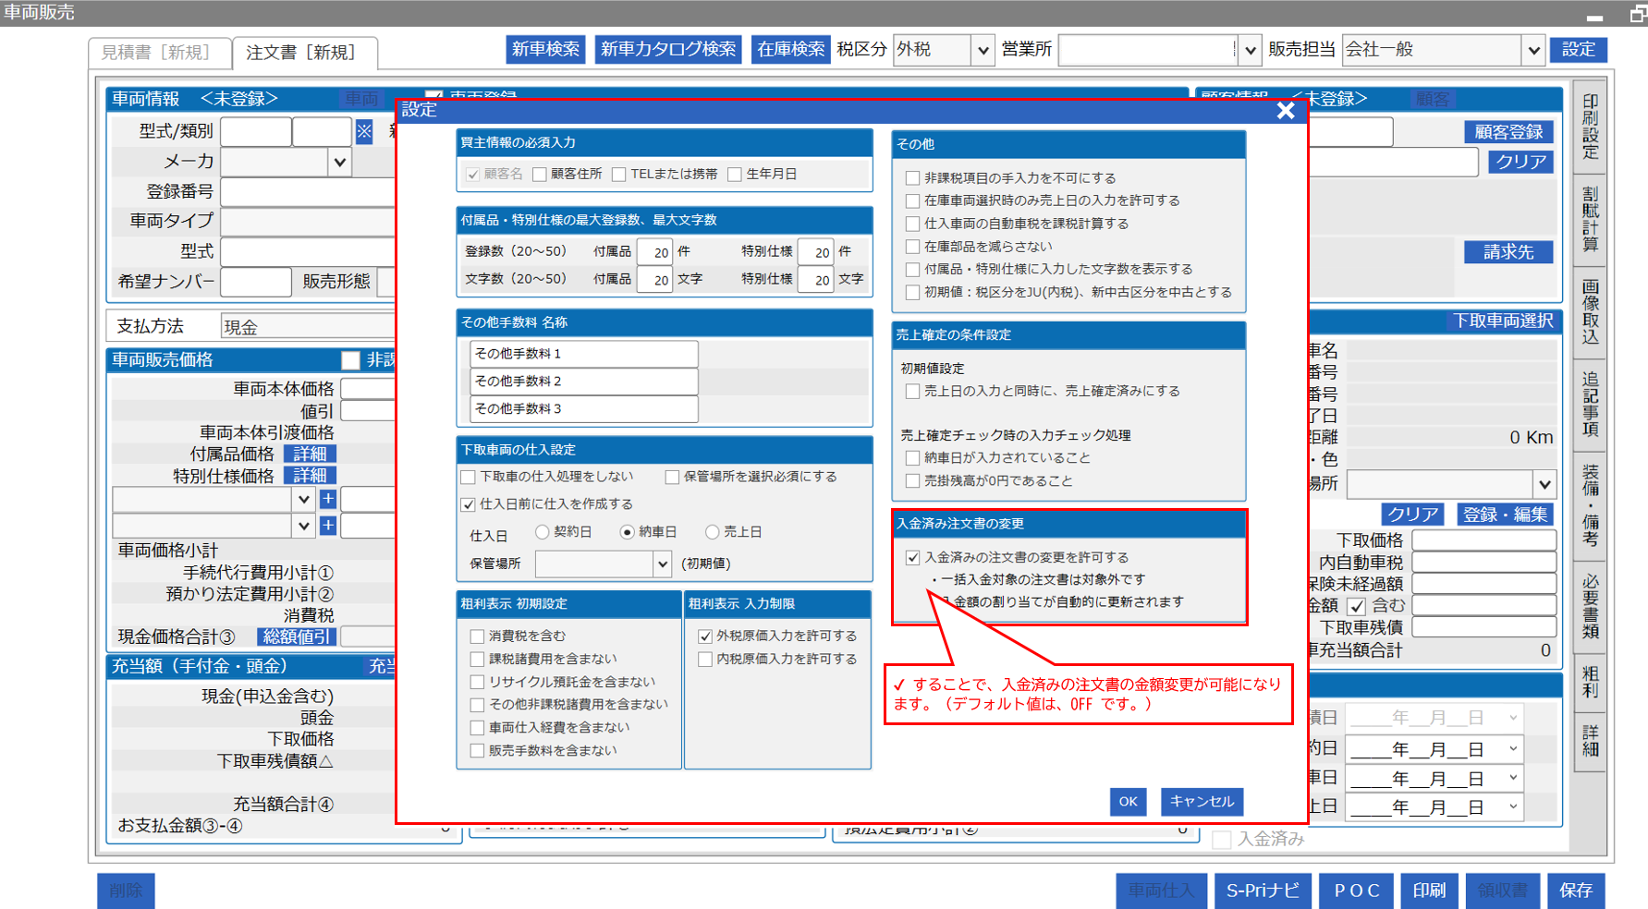
Task: Toggle 消費税を含む checkbox
Action: point(478,636)
